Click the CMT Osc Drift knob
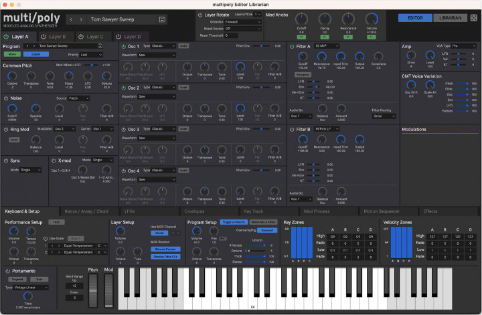482x315 pixels. (x=411, y=85)
